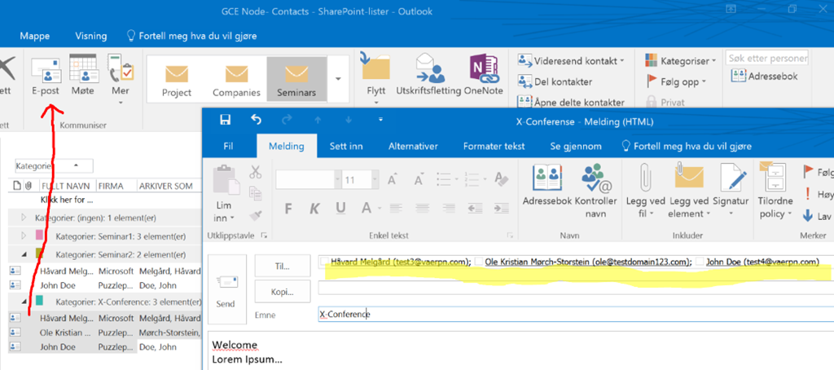Image resolution: width=834 pixels, height=370 pixels.
Task: Switch to the Sett inn tab
Action: click(x=345, y=147)
